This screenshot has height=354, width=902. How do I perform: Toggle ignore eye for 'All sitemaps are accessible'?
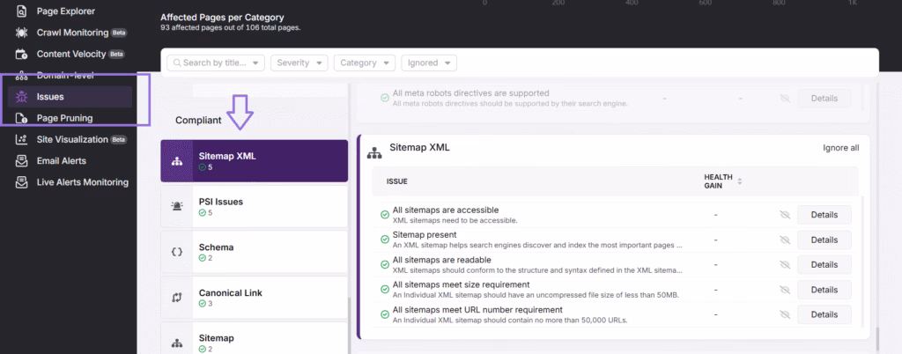click(785, 215)
